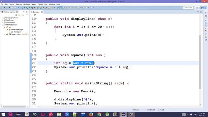Viewport: 208px width, 117px height.
Task: Expand the FirstProject project
Action: pos(2,20)
